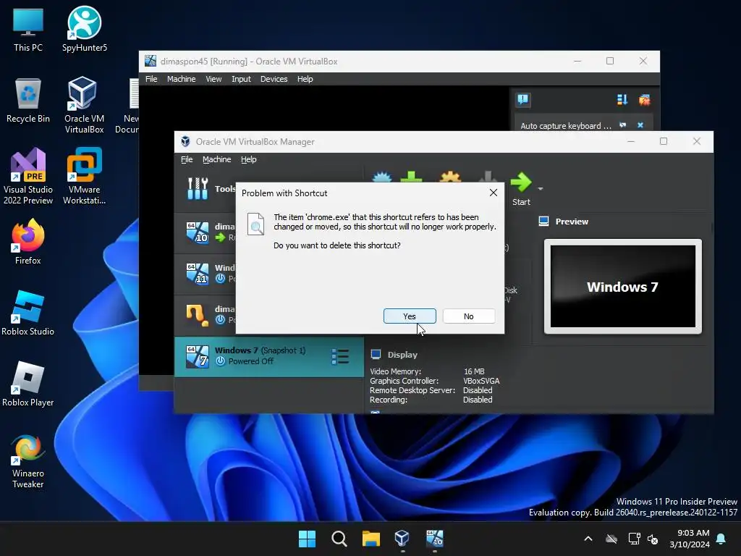Open File menu in dimaspon45 VM window

coord(151,79)
